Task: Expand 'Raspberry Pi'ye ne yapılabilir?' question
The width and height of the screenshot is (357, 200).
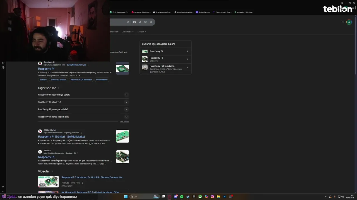Action: [83, 109]
